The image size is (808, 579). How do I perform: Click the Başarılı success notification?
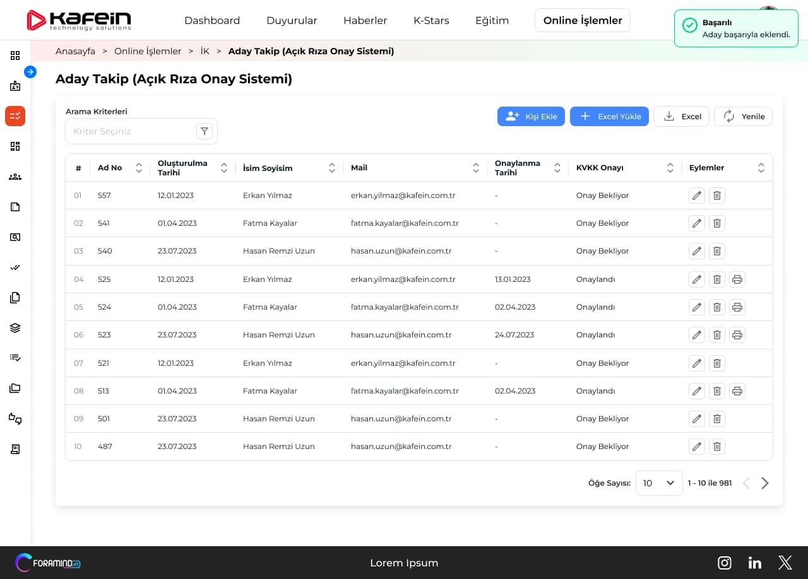click(736, 28)
